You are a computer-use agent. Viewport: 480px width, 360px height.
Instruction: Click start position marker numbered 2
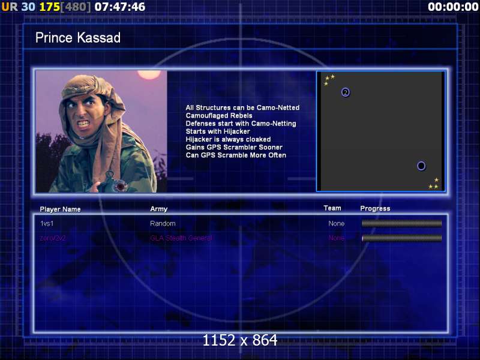point(346,92)
